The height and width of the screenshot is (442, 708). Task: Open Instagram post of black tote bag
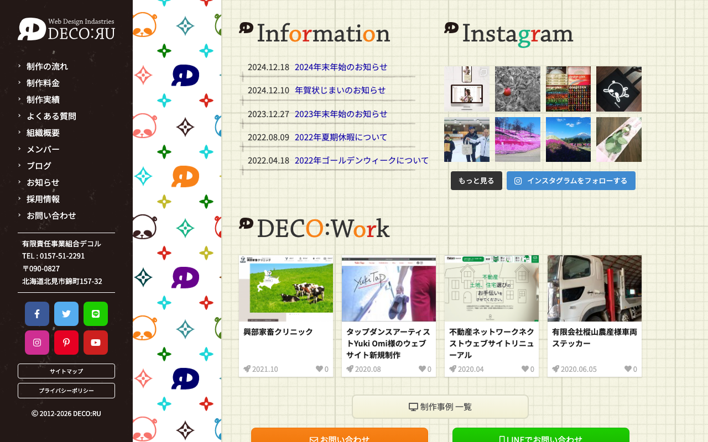click(x=619, y=89)
